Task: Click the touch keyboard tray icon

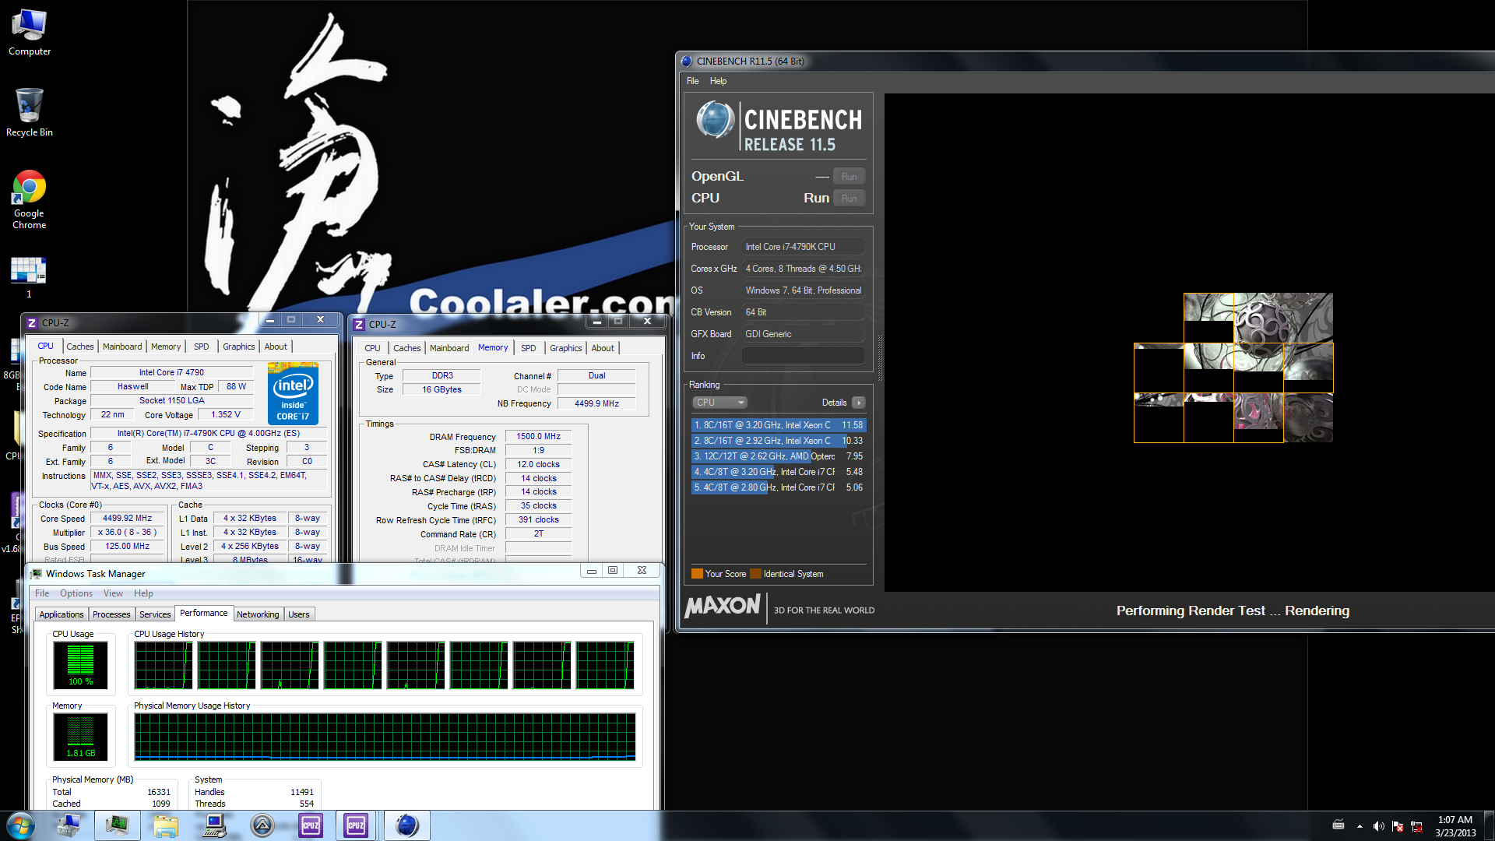Action: point(1338,825)
